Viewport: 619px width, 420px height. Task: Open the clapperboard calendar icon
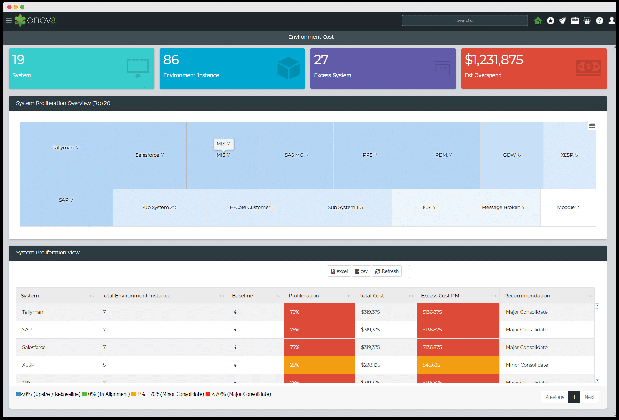point(575,20)
